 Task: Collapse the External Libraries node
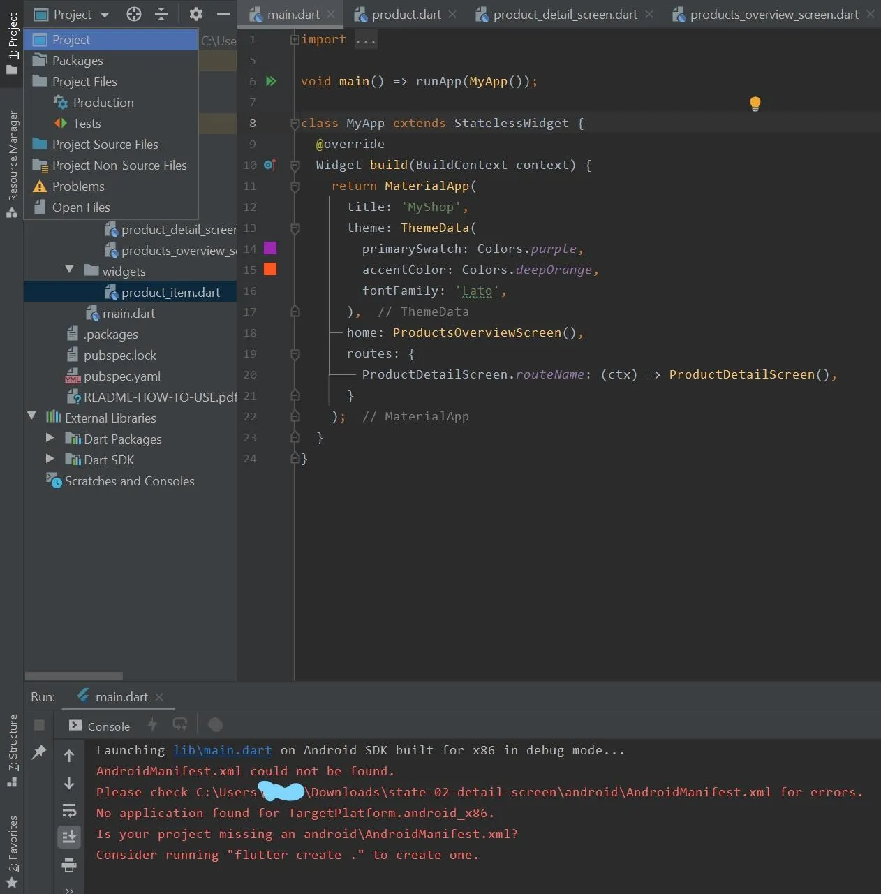pyautogui.click(x=31, y=416)
